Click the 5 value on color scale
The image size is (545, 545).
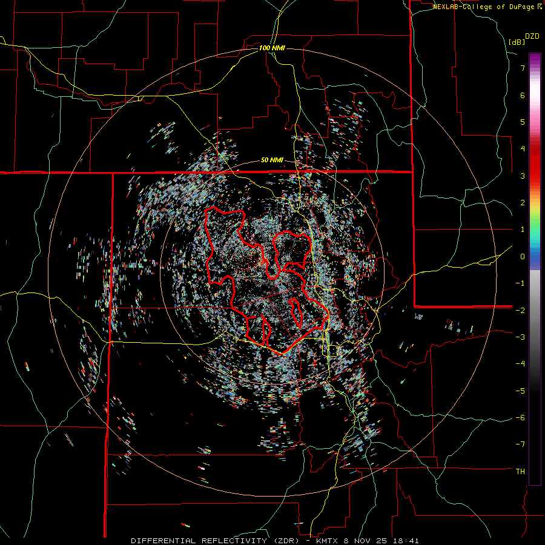click(x=523, y=122)
